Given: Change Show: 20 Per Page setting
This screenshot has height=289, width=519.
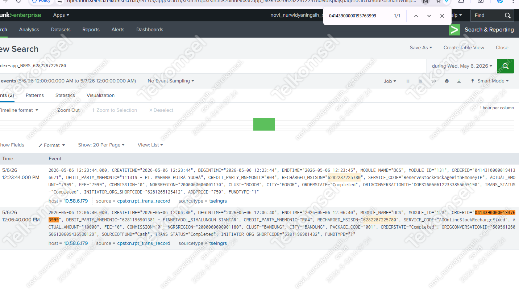Looking at the screenshot, I should point(101,145).
